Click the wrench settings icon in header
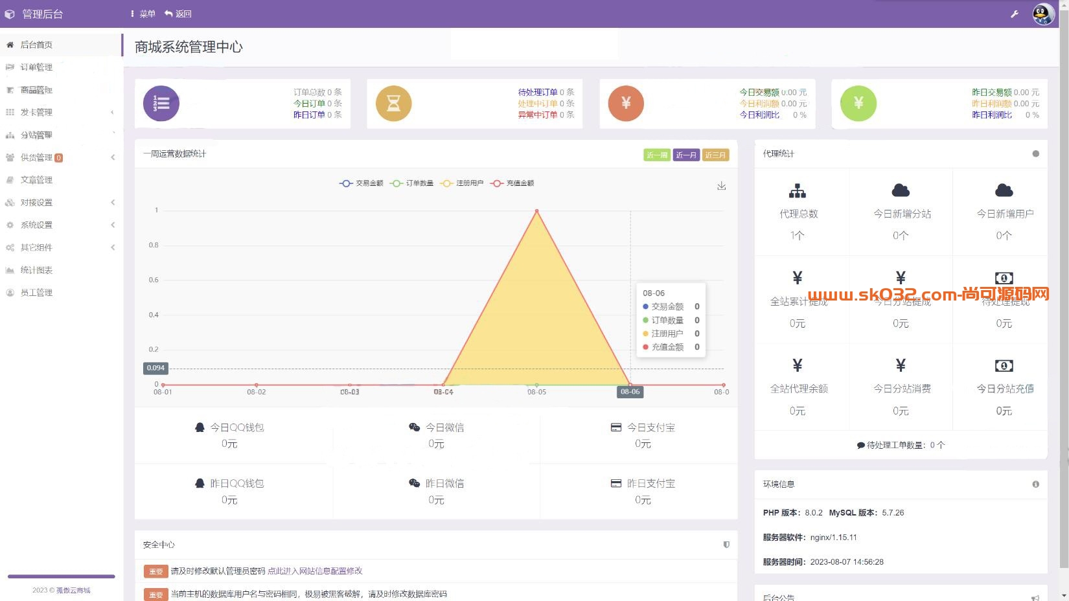The height and width of the screenshot is (601, 1069). click(1015, 14)
